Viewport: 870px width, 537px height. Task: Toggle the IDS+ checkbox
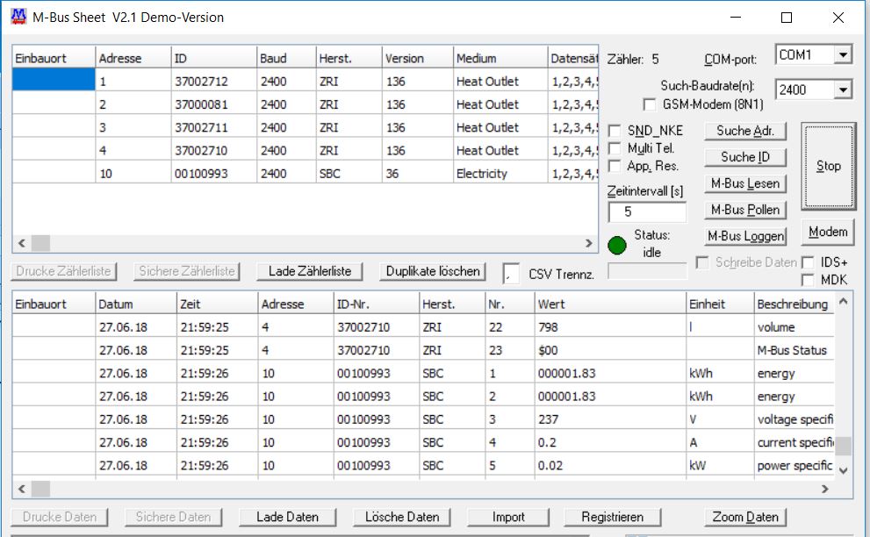[808, 262]
